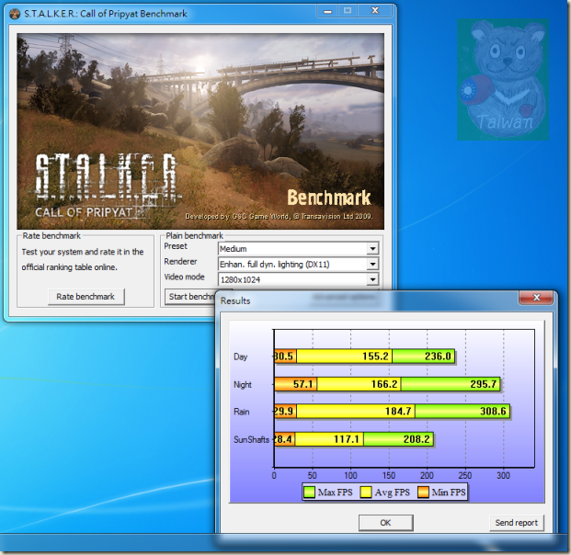Click the yellow Avg FPS legend swatch
This screenshot has width=571, height=555.
[366, 493]
